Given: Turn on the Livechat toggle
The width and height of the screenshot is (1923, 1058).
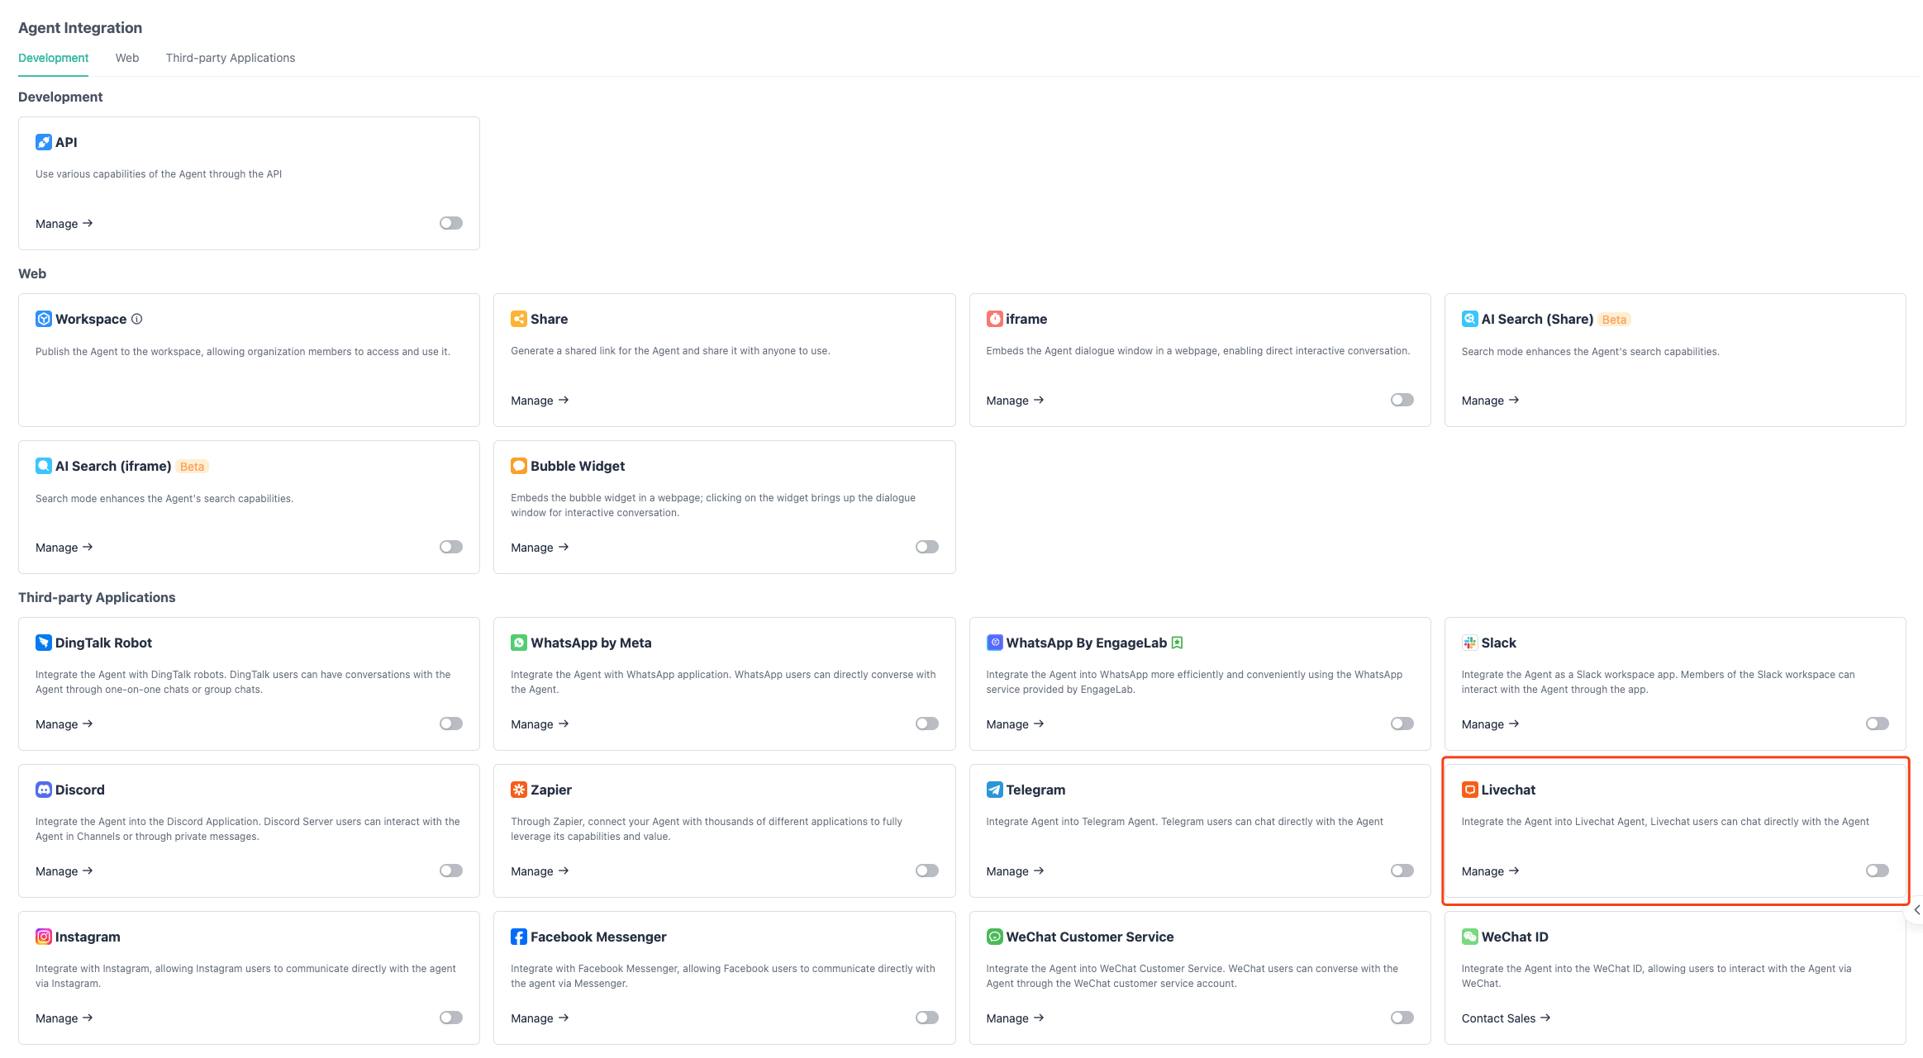Looking at the screenshot, I should [1877, 871].
